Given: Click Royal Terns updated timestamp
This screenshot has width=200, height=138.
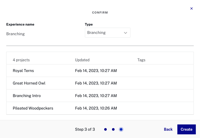Looking at the screenshot, I should [x=96, y=71].
